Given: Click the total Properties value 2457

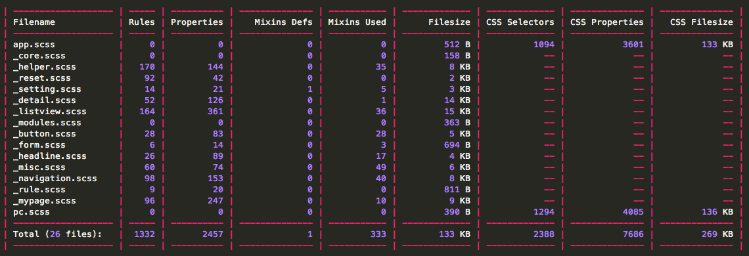Looking at the screenshot, I should (213, 234).
